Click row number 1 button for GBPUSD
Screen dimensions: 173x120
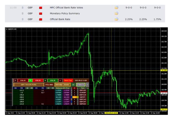[74, 90]
